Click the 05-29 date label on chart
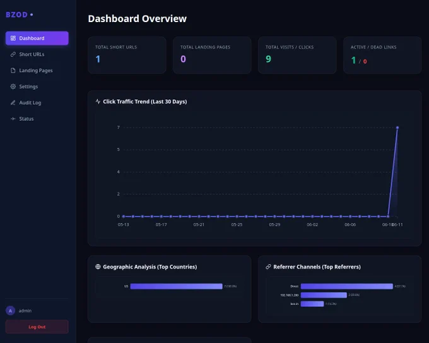This screenshot has height=343, width=429. point(274,225)
